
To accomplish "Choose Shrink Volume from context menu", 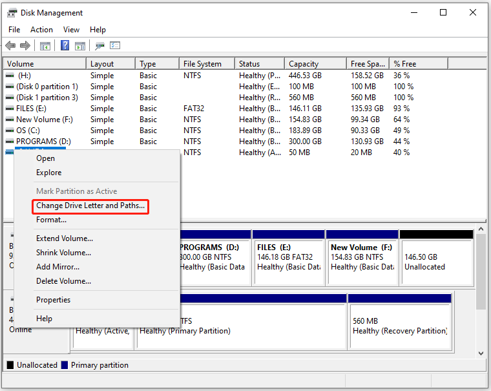I will pos(63,253).
